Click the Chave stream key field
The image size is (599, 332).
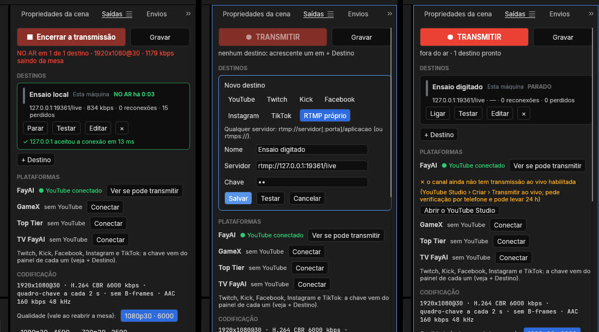[311, 182]
